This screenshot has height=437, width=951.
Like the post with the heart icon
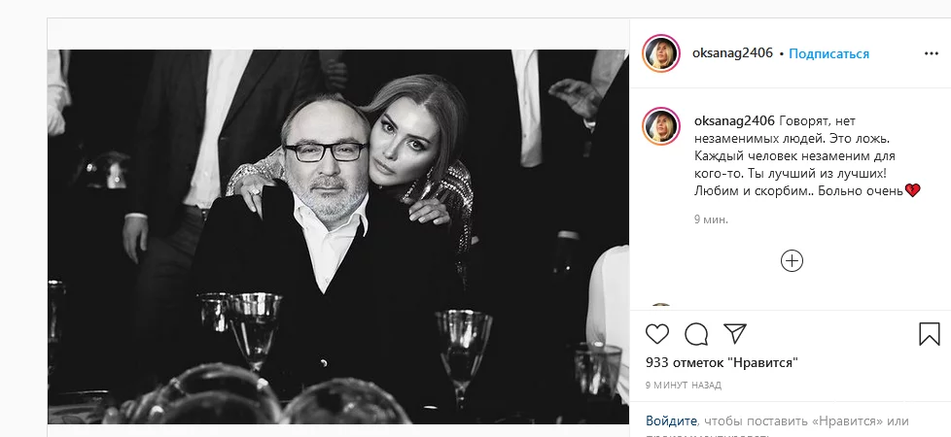point(658,334)
